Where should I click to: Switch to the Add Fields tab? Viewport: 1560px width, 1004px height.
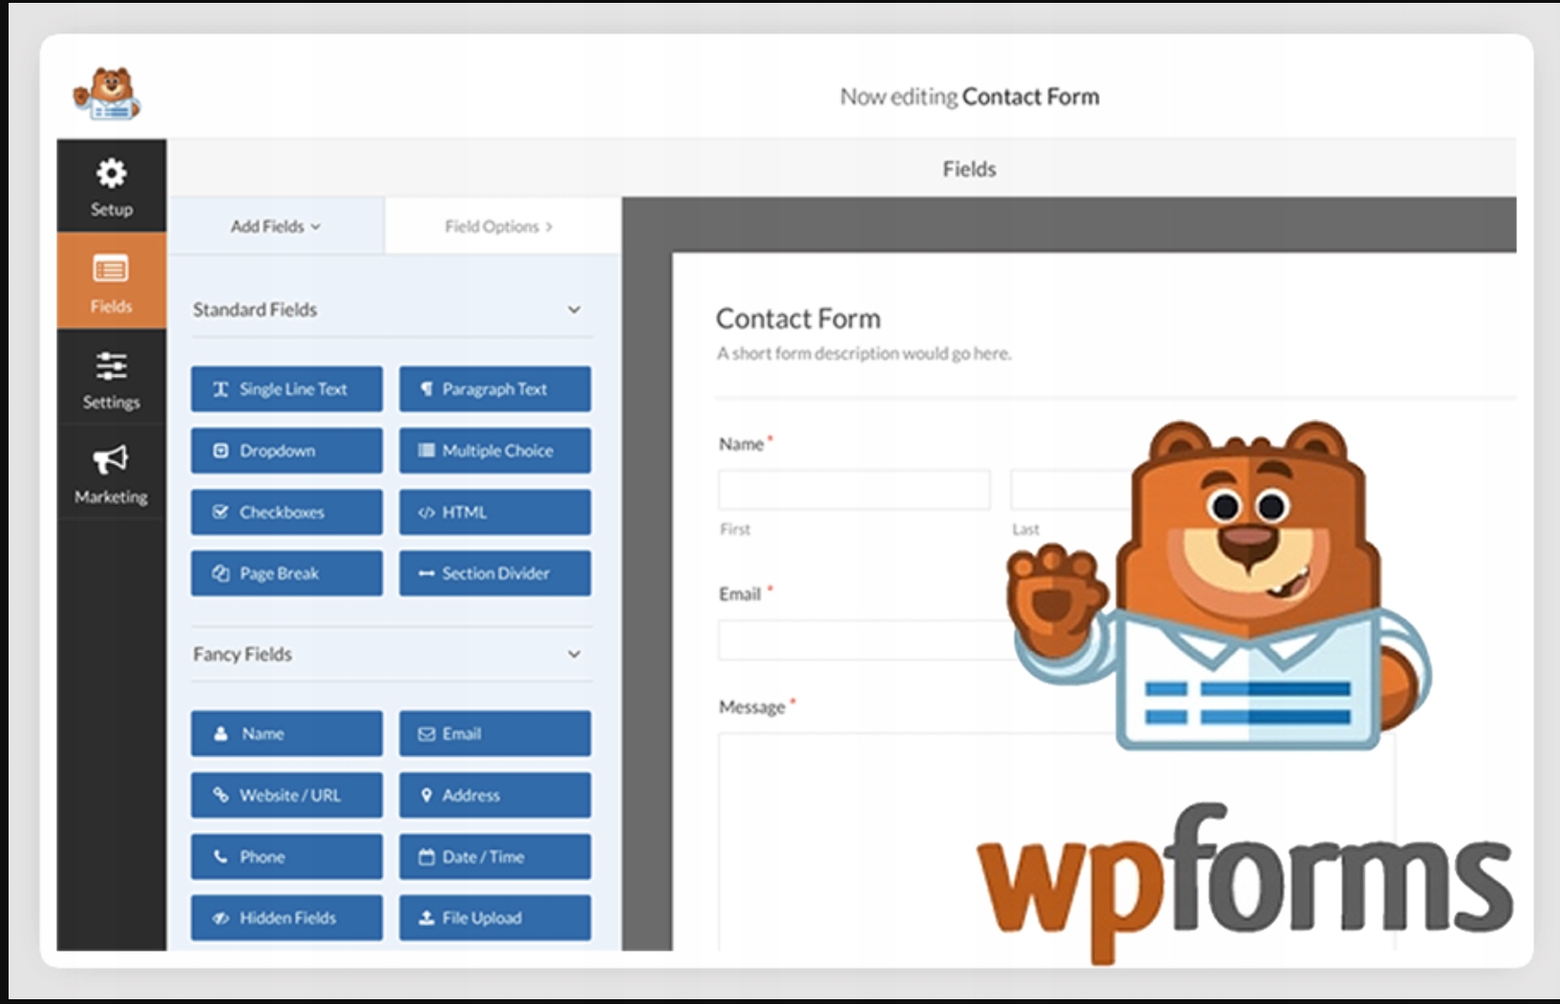tap(276, 227)
